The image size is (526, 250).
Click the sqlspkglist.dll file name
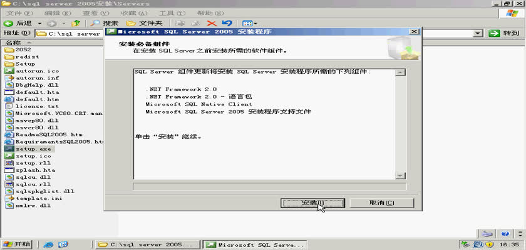[x=45, y=191]
